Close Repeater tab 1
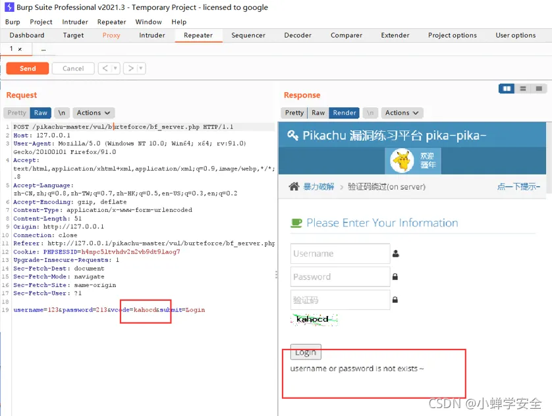 20,49
